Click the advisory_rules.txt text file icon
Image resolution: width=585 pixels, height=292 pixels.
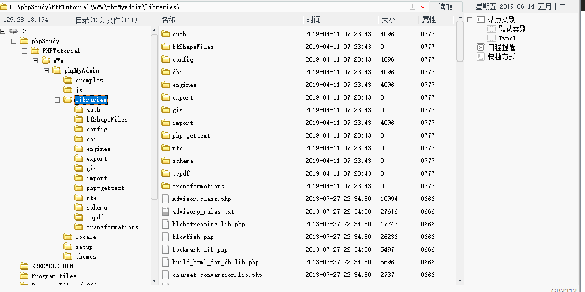click(166, 211)
